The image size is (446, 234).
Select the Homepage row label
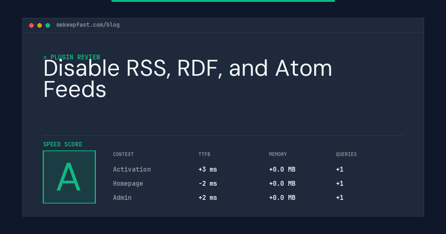(x=128, y=183)
